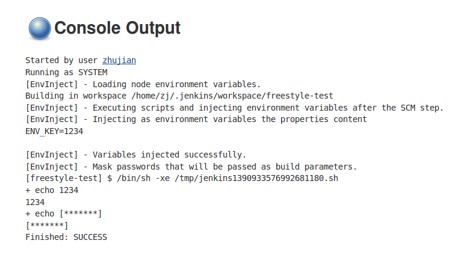Click the Console Output heading
This screenshot has height=270, width=456.
tap(117, 28)
